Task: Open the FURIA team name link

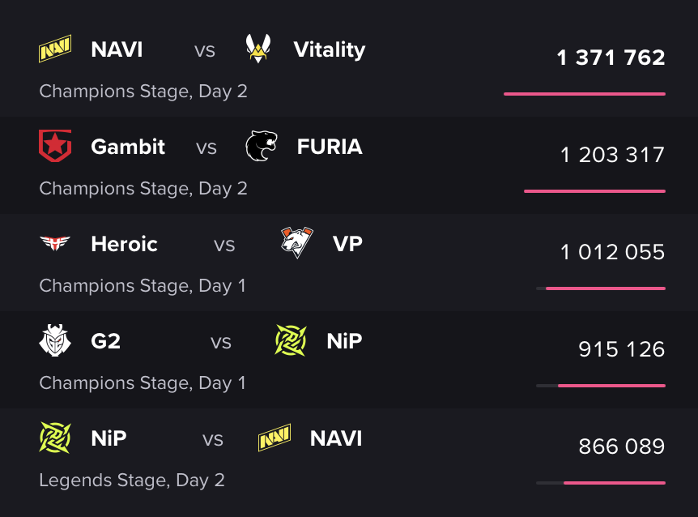Action: (330, 147)
